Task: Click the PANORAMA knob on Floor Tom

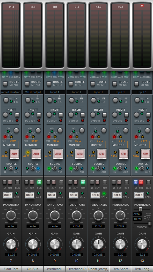Action: coord(11,215)
